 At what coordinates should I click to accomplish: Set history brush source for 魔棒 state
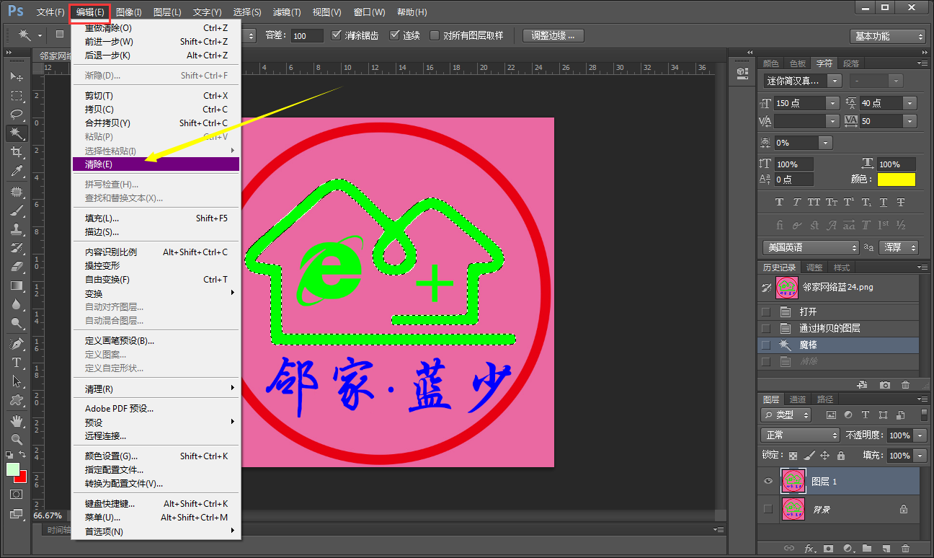(766, 345)
